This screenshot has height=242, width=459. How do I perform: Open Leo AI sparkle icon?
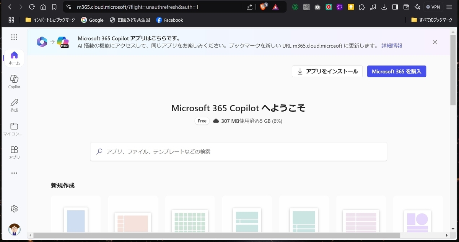click(x=417, y=7)
